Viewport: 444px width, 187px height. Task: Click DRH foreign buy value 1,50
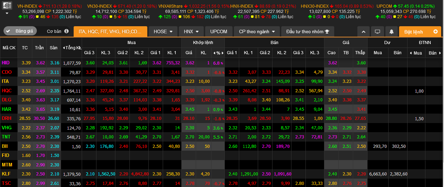(x=419, y=118)
